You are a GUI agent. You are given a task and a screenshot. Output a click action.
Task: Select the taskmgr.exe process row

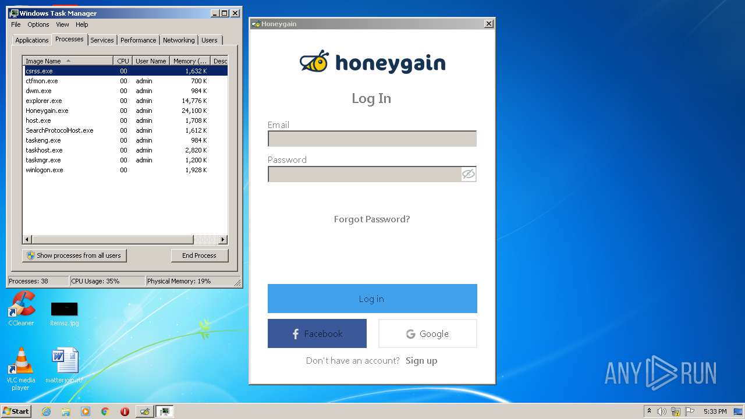[125, 160]
